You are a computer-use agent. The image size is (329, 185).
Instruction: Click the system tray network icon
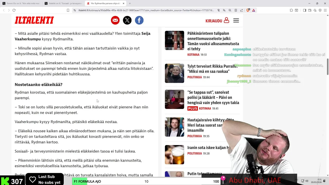coord(303,181)
